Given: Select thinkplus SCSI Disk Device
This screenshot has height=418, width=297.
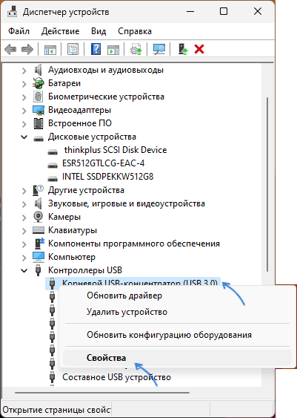Looking at the screenshot, I should pos(116,150).
